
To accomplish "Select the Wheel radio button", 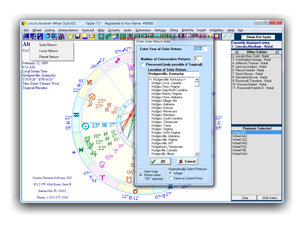I will 171,173.
